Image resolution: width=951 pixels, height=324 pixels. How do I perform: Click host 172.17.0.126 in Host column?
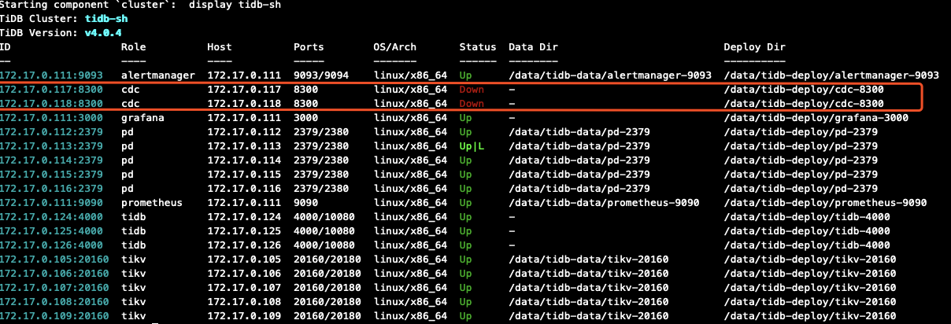[x=244, y=245]
